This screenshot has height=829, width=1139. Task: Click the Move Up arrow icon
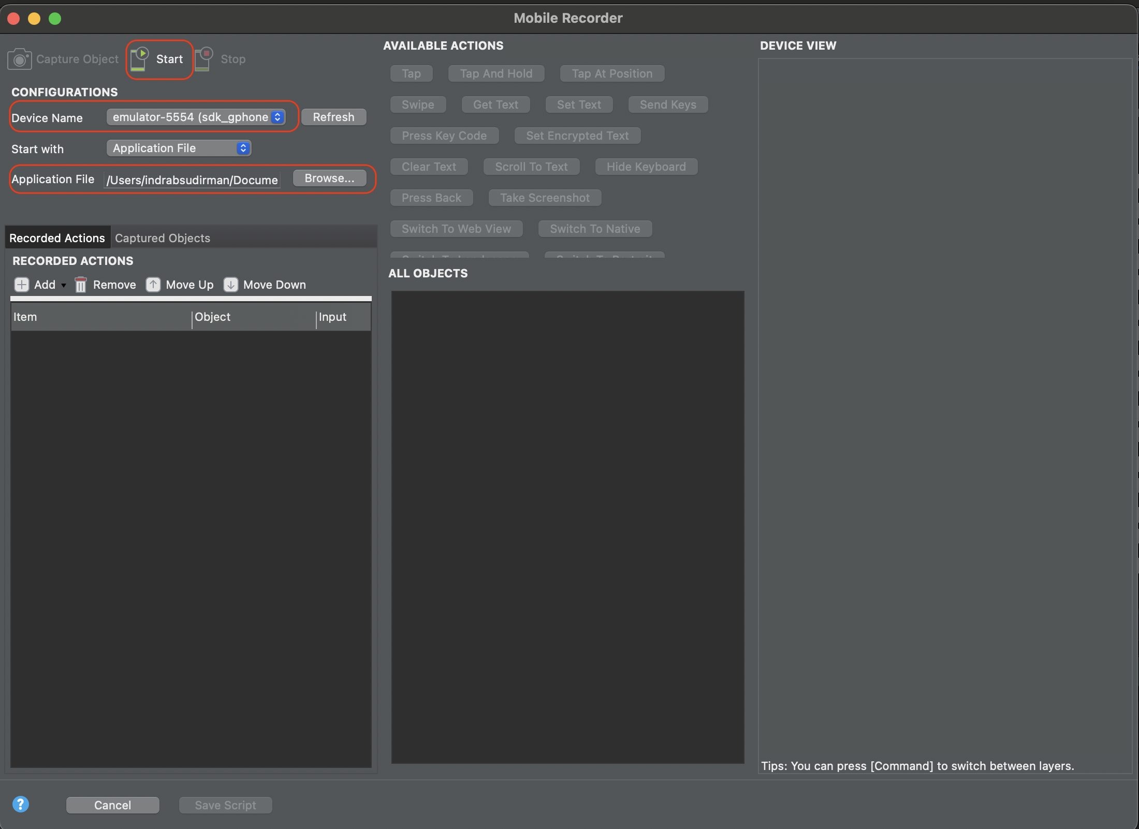tap(153, 285)
